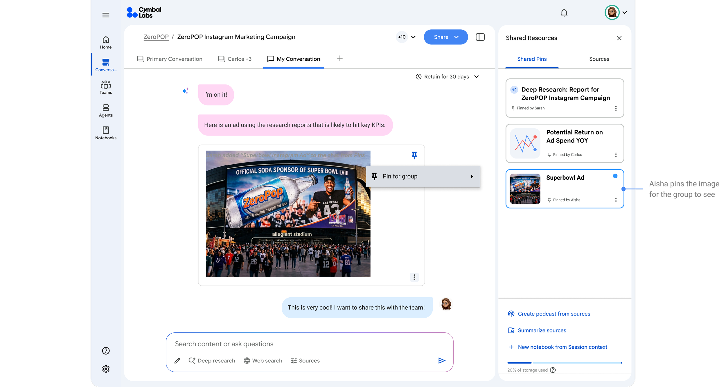This screenshot has width=726, height=387.
Task: Click the Shared Resources panel heading
Action: click(531, 38)
